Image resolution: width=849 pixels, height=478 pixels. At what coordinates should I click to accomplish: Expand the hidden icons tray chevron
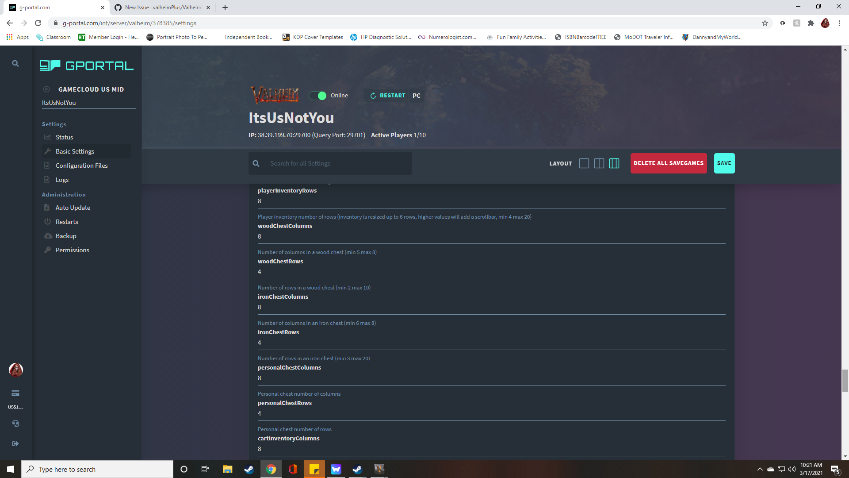click(759, 469)
